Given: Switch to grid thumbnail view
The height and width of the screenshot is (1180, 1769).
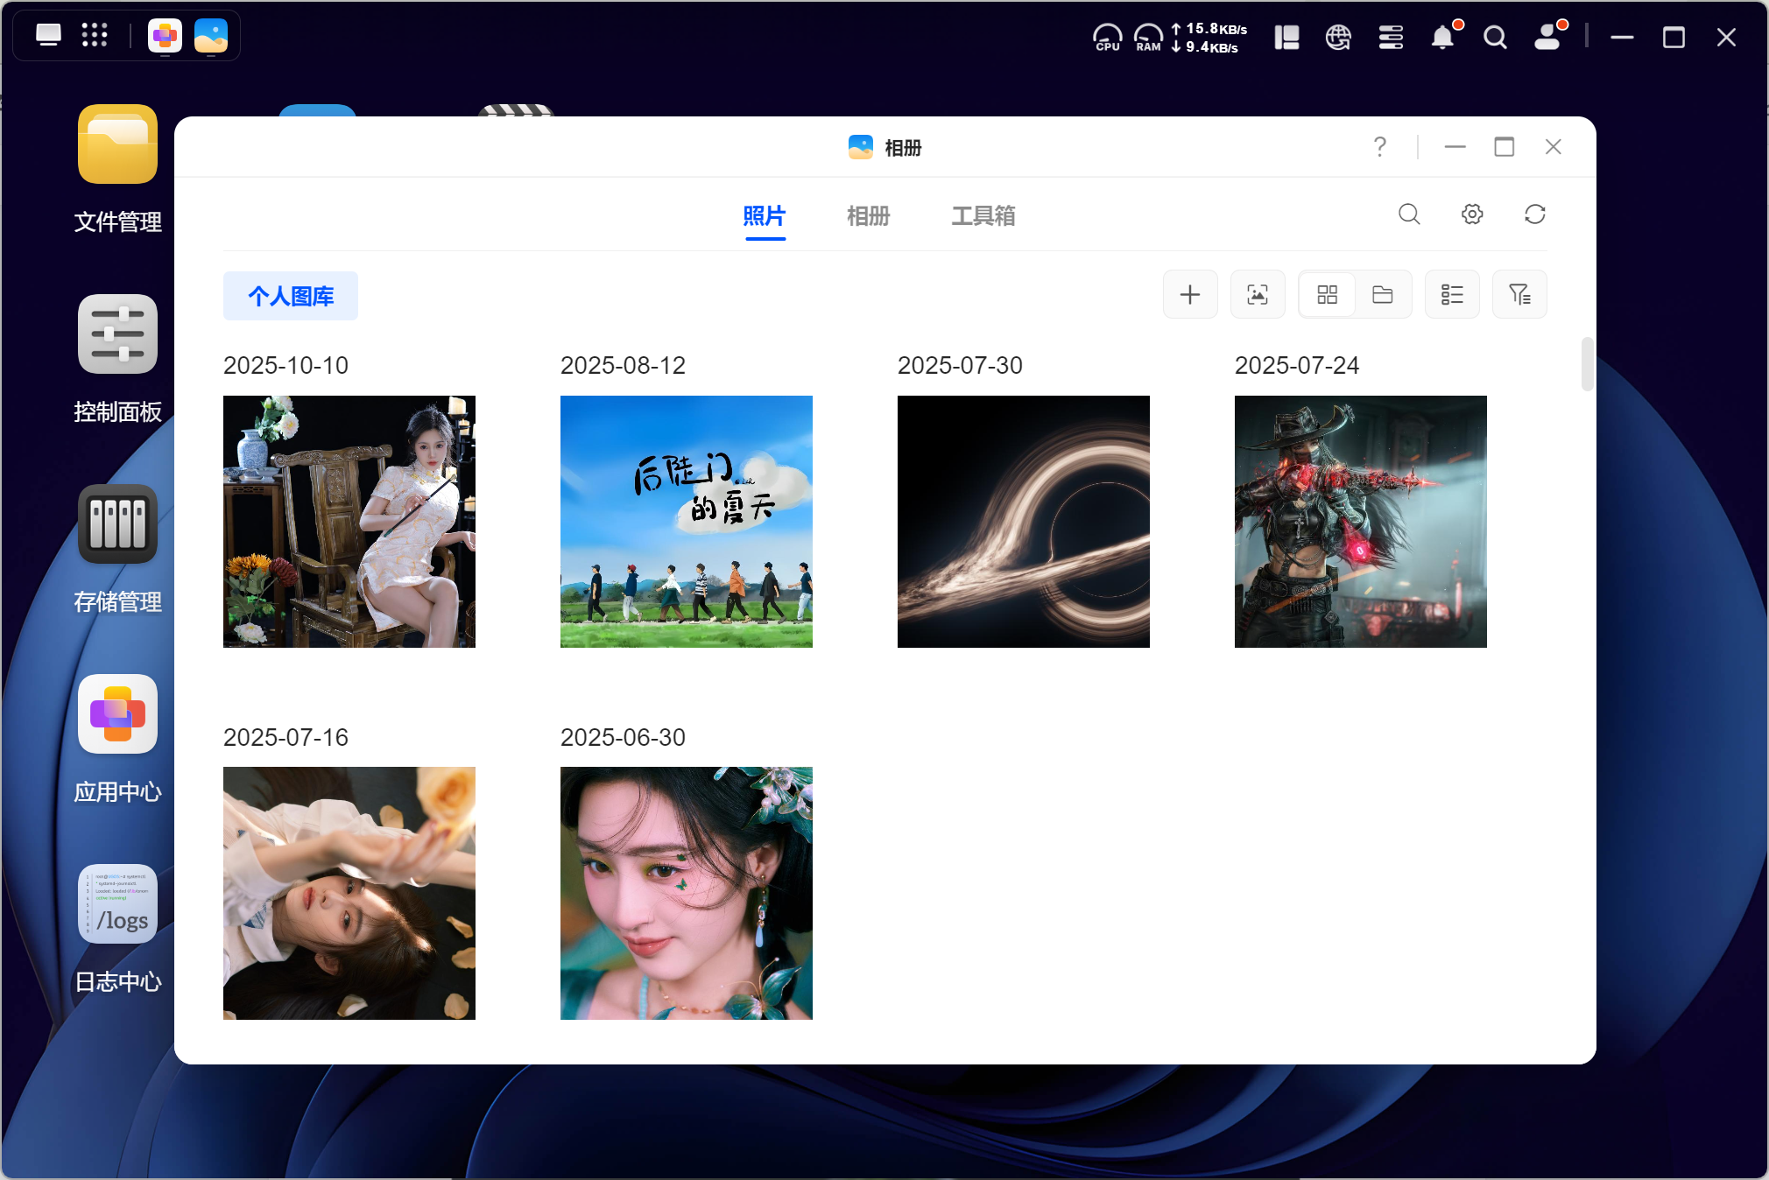Looking at the screenshot, I should coord(1327,295).
